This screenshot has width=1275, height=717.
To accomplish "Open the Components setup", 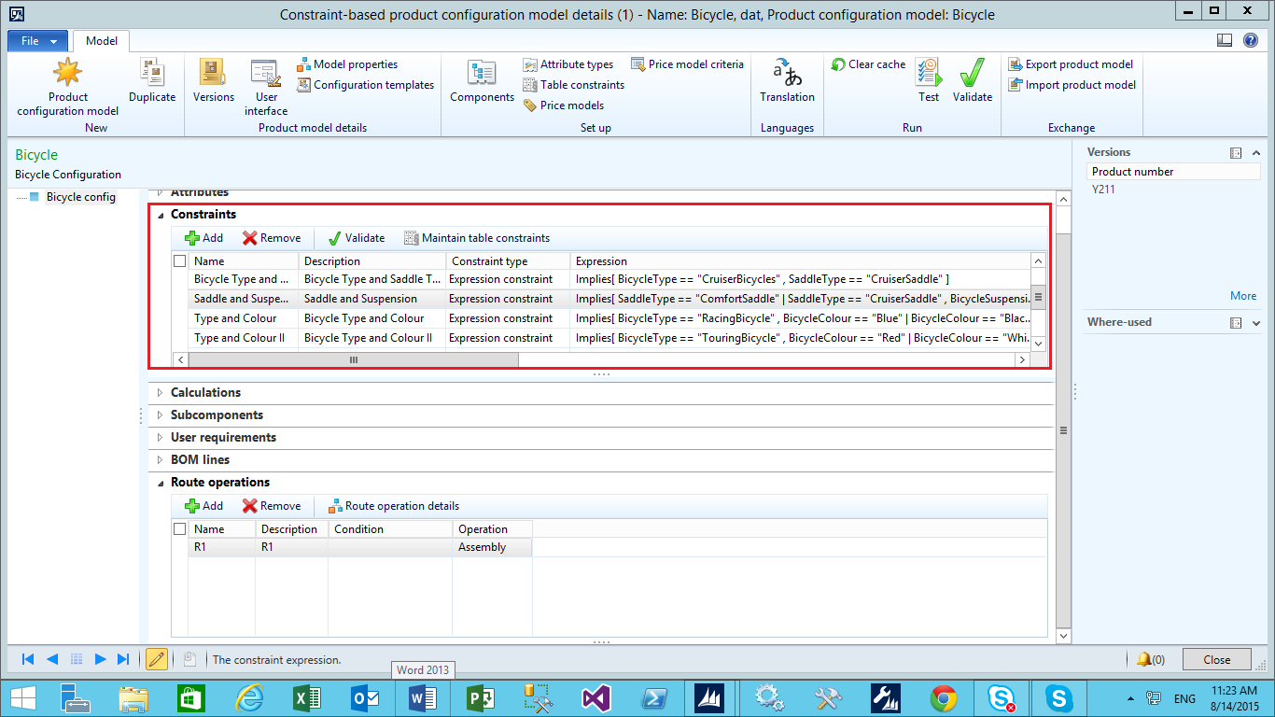I will coord(482,81).
